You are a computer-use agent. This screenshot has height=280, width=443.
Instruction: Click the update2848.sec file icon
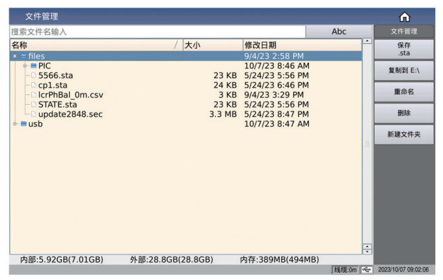coord(34,114)
